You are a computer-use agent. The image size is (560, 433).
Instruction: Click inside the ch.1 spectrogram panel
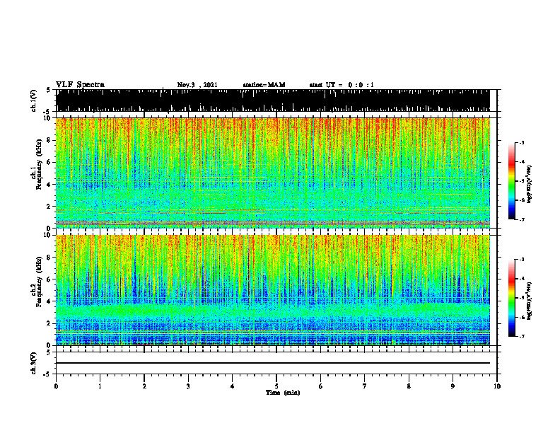[273, 173]
